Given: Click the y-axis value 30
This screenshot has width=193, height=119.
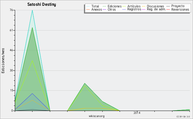Looking at the screenshot, I should tap(11, 70).
